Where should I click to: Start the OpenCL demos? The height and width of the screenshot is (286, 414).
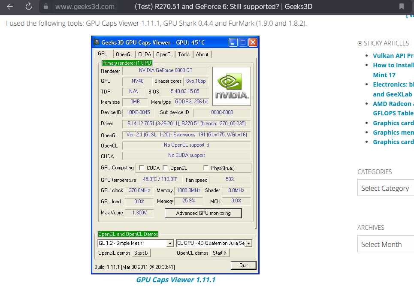click(x=220, y=253)
